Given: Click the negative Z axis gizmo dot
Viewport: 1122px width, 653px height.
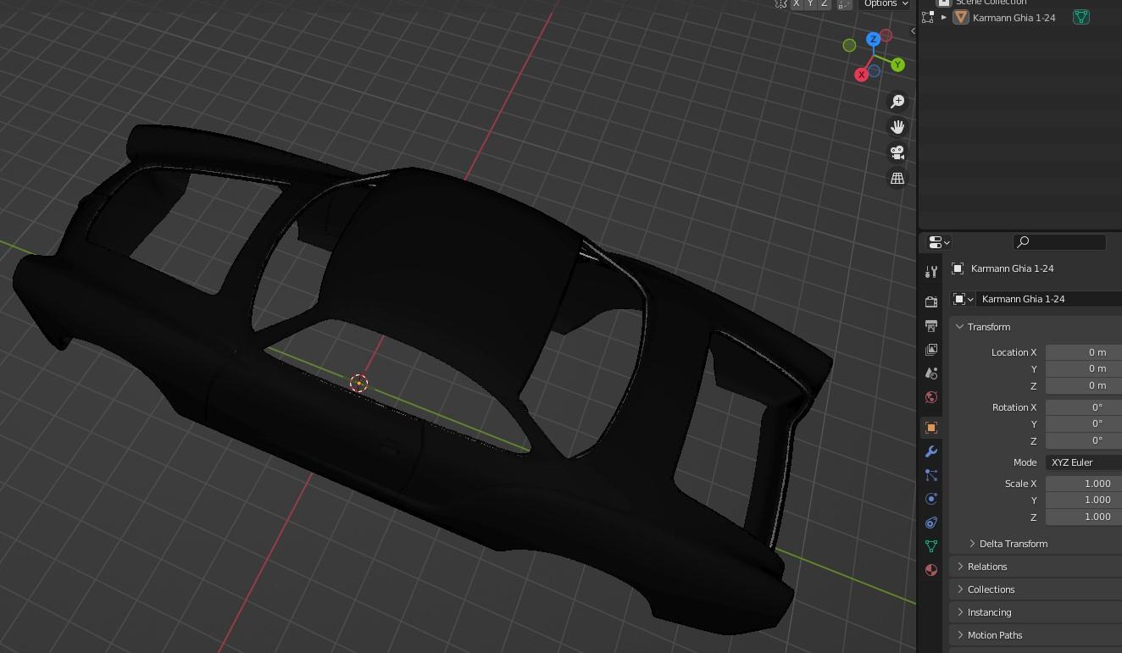Looking at the screenshot, I should [x=874, y=70].
